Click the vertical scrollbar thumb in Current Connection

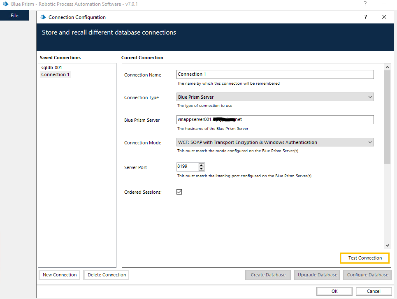pyautogui.click(x=387, y=117)
